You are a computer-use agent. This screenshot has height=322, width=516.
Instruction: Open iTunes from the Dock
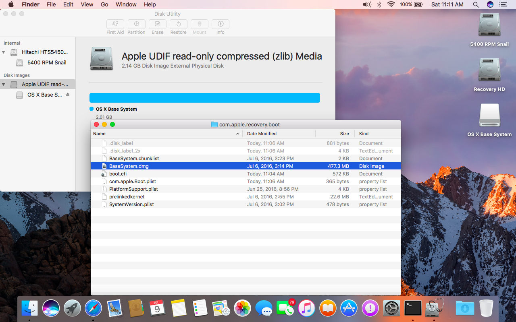[306, 308]
